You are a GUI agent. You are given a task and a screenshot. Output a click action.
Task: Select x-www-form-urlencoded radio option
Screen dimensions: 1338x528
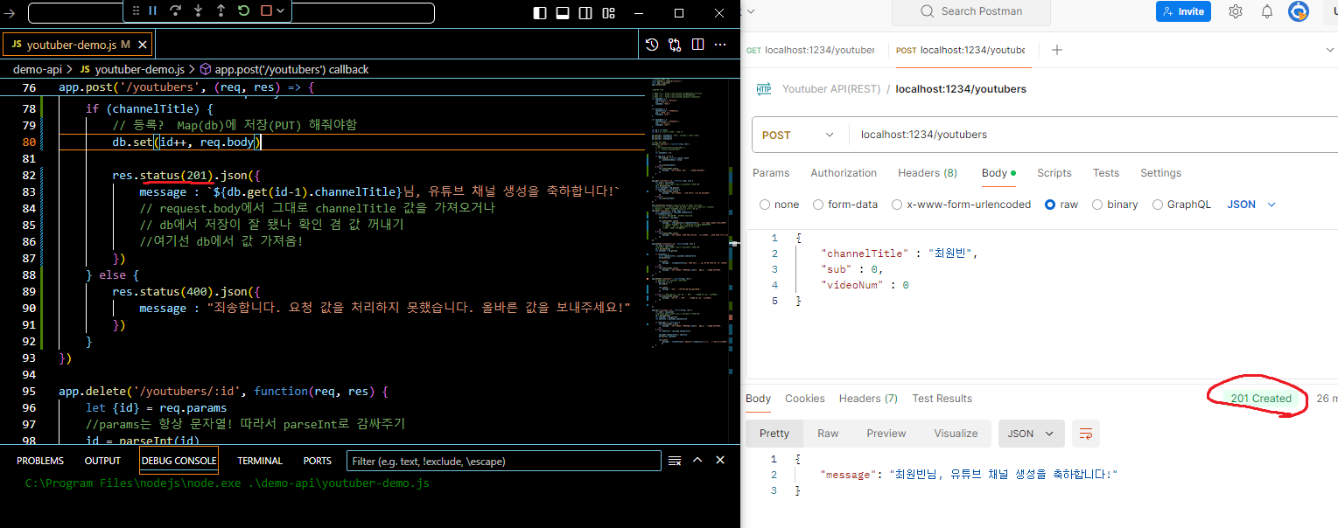[x=897, y=205]
